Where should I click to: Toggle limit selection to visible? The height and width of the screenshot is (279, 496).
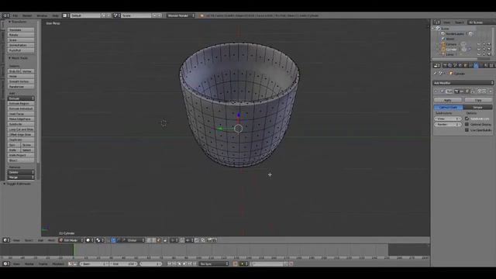pyautogui.click(x=165, y=240)
